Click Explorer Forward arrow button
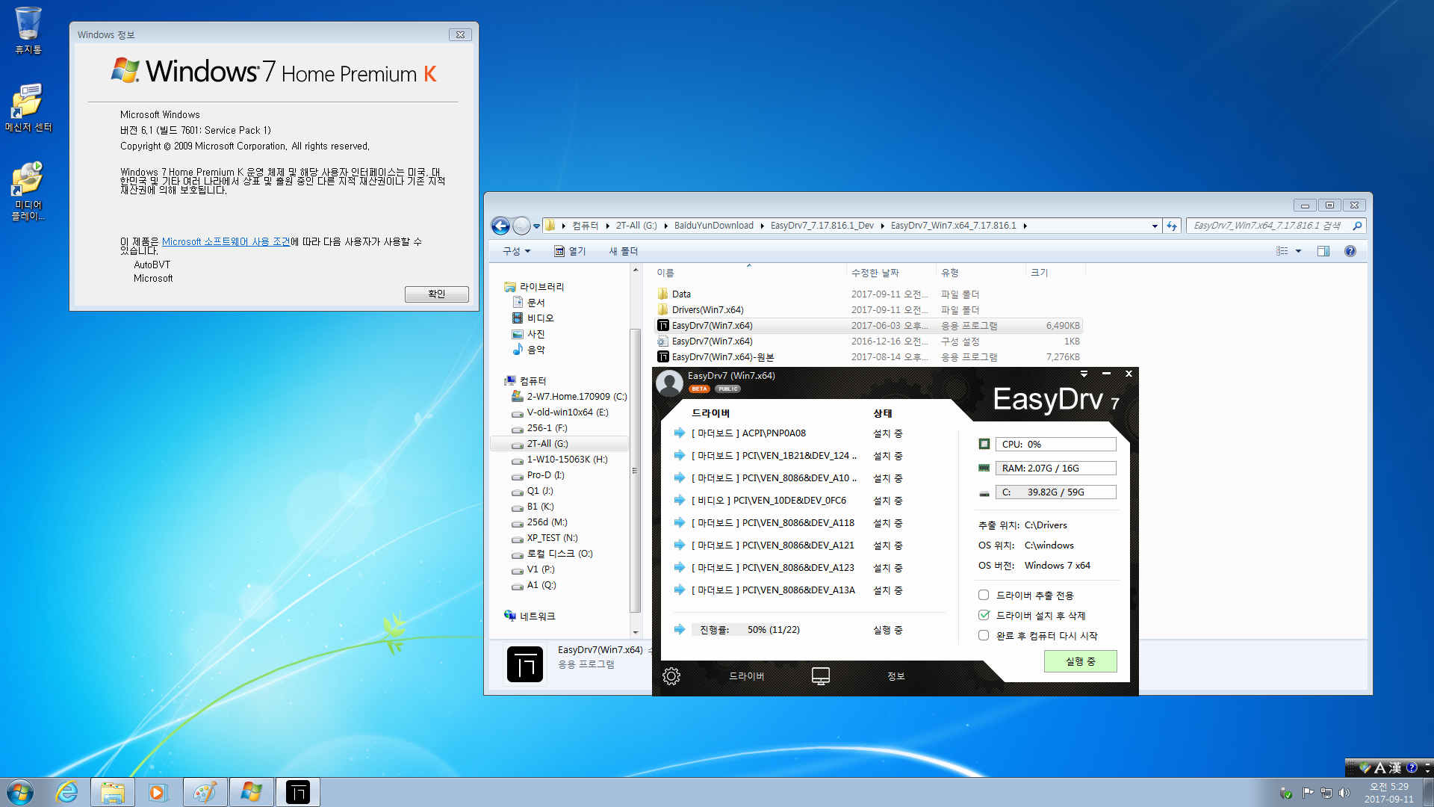The width and height of the screenshot is (1434, 807). pyautogui.click(x=521, y=225)
